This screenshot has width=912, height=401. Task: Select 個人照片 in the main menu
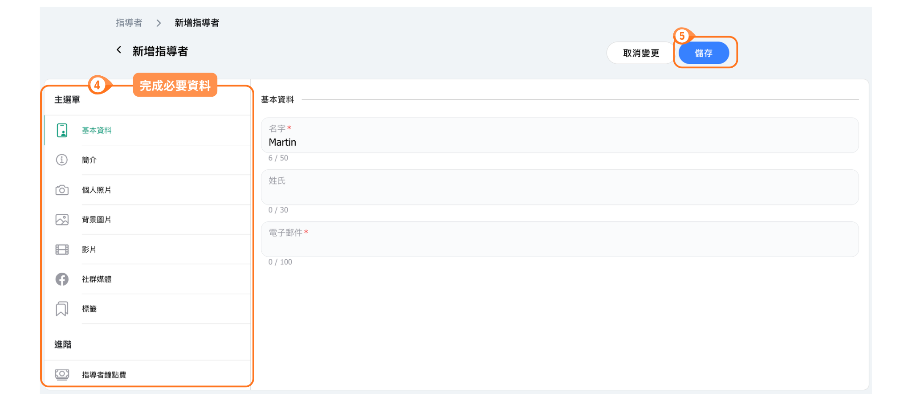pyautogui.click(x=96, y=190)
